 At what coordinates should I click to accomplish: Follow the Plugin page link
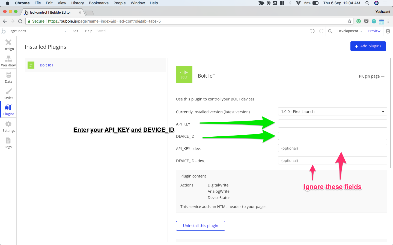tap(372, 76)
